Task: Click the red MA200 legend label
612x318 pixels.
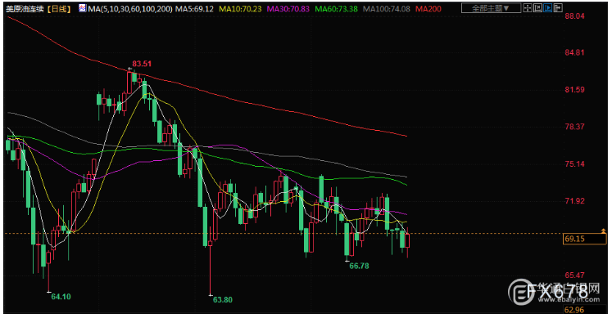Action: 428,8
